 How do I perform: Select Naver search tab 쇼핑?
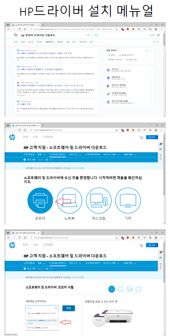coord(68,42)
